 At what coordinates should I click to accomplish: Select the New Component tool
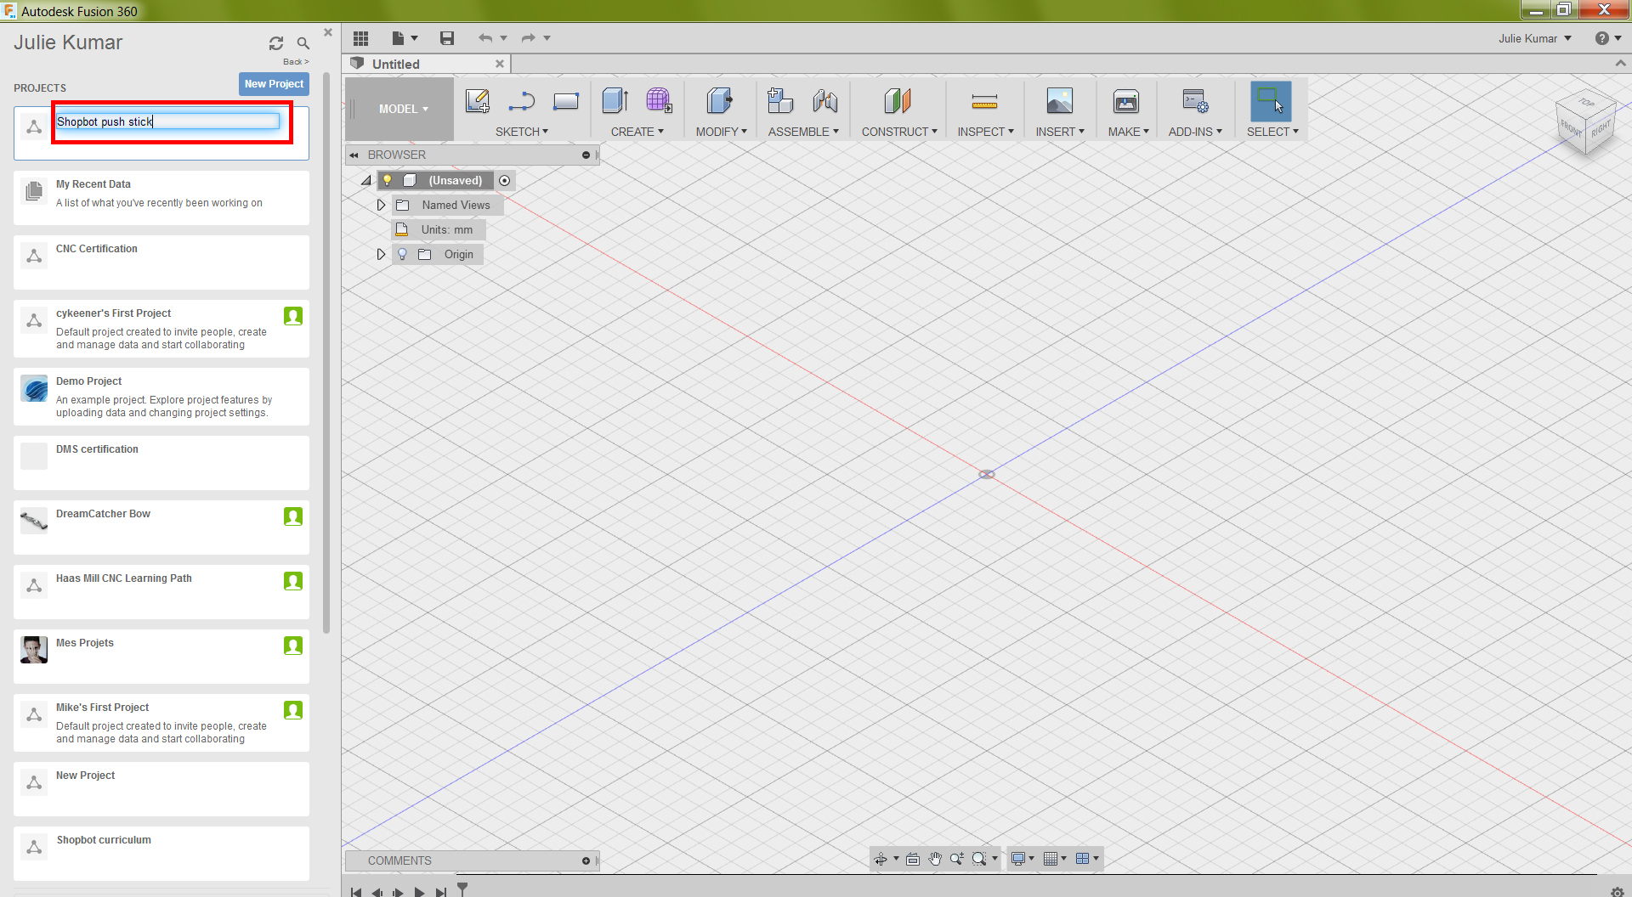779,101
